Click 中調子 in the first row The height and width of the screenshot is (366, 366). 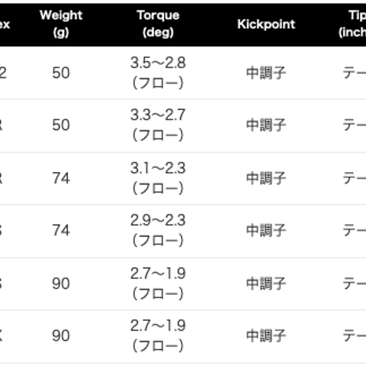266,73
